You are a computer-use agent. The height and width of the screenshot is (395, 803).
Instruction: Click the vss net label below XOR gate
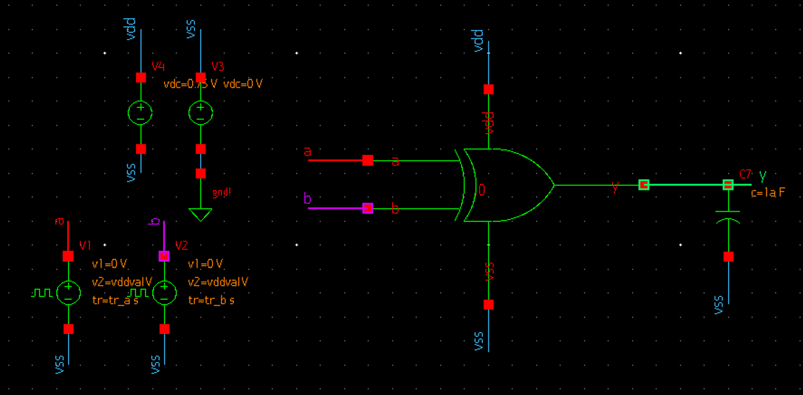[479, 340]
